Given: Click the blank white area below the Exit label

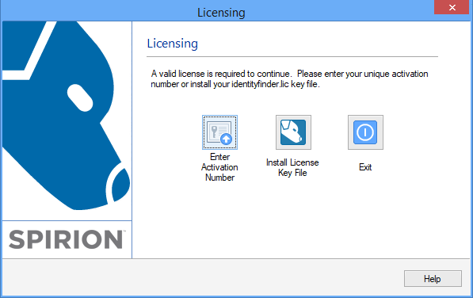Looking at the screenshot, I should click(365, 211).
